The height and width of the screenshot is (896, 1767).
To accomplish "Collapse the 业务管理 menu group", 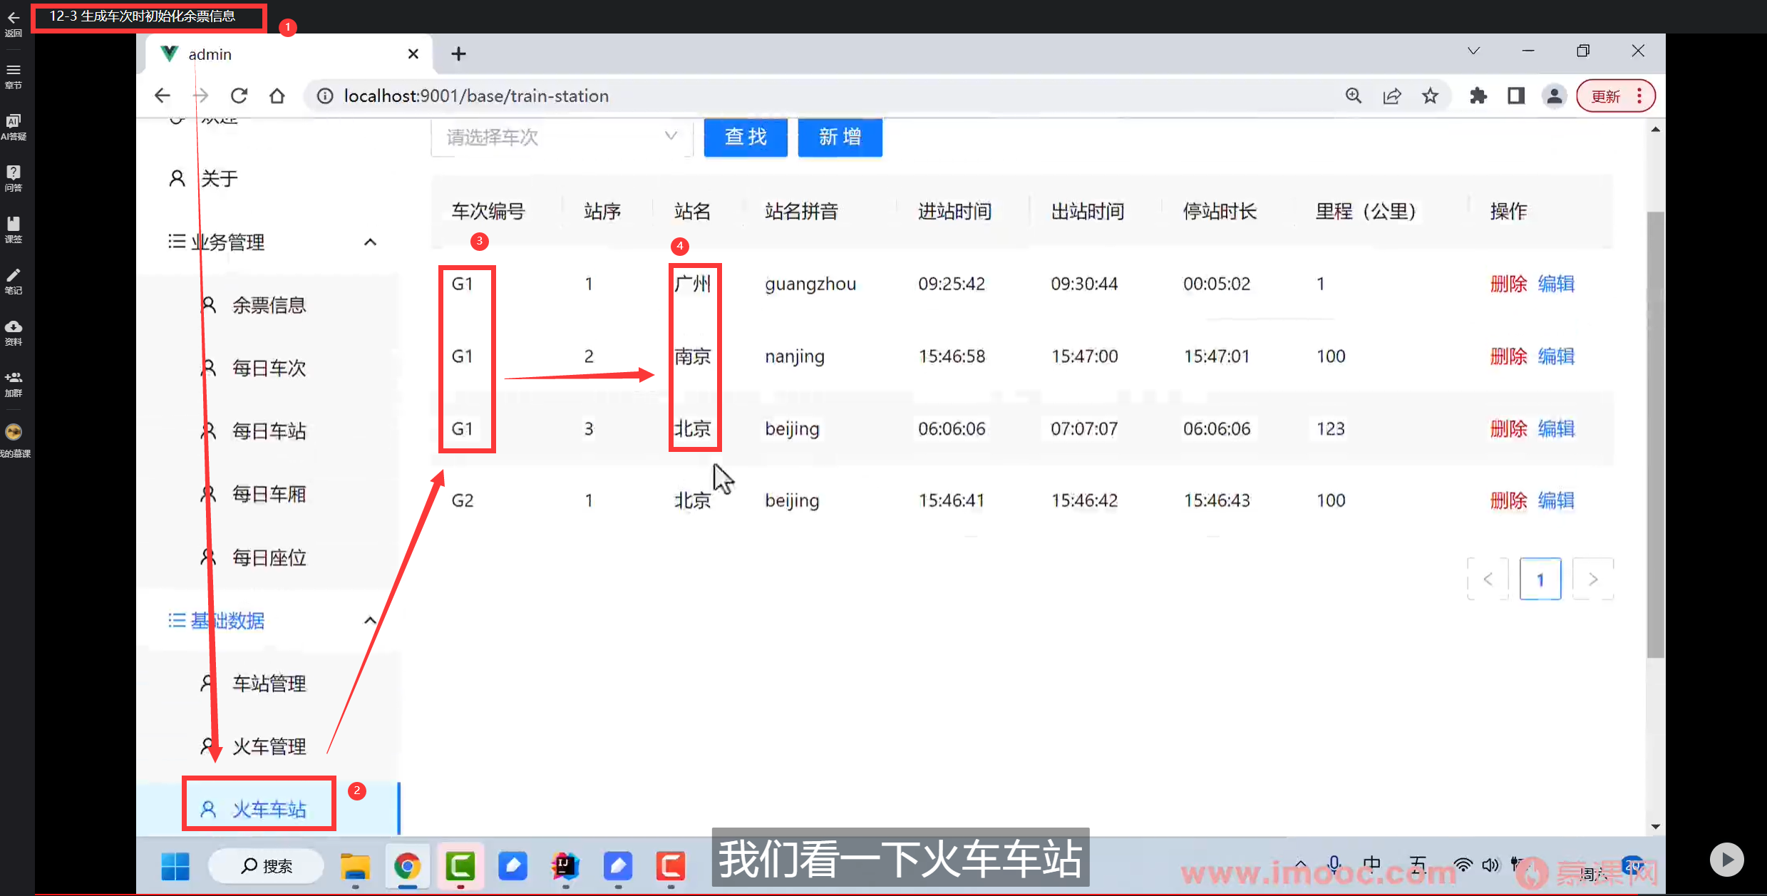I will click(370, 242).
